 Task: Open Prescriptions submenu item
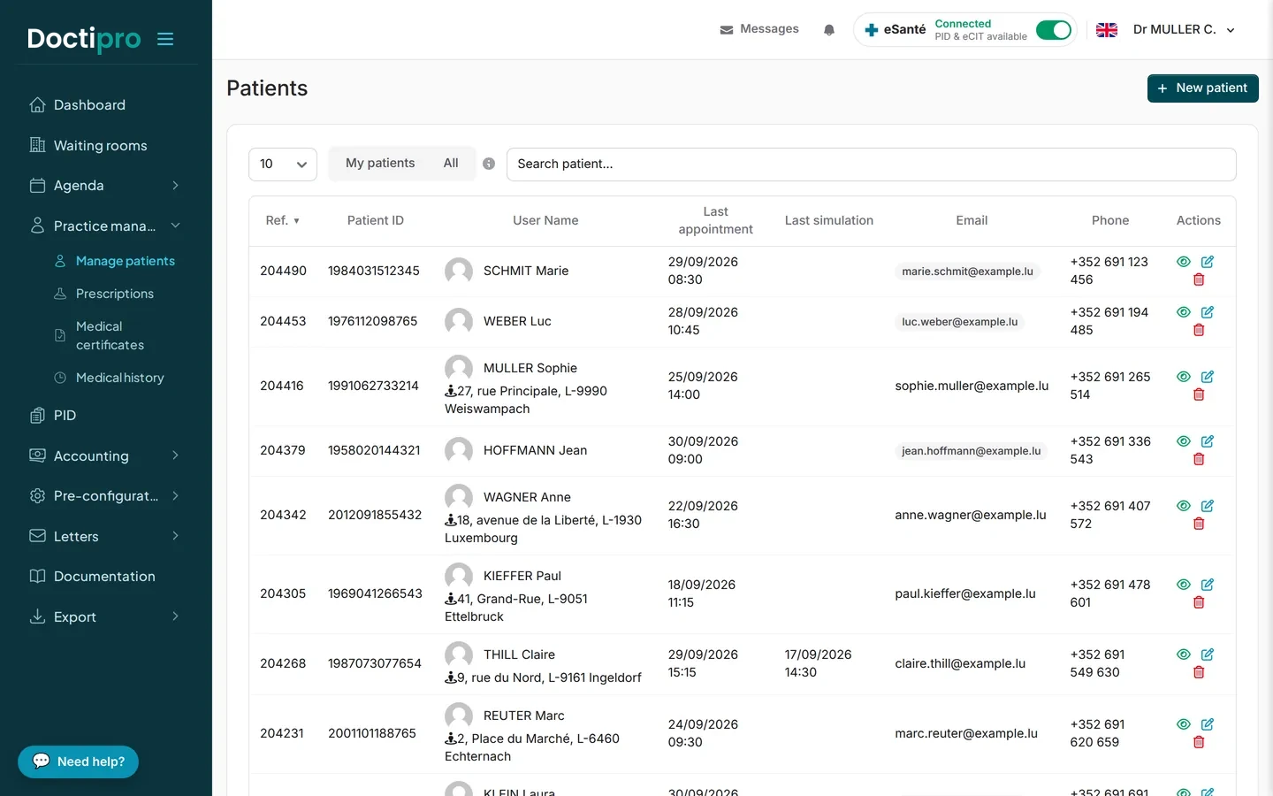[115, 294]
